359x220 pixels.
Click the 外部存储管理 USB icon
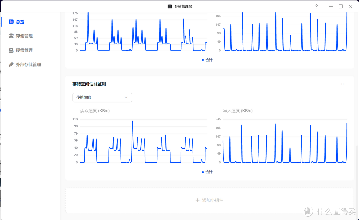point(11,65)
